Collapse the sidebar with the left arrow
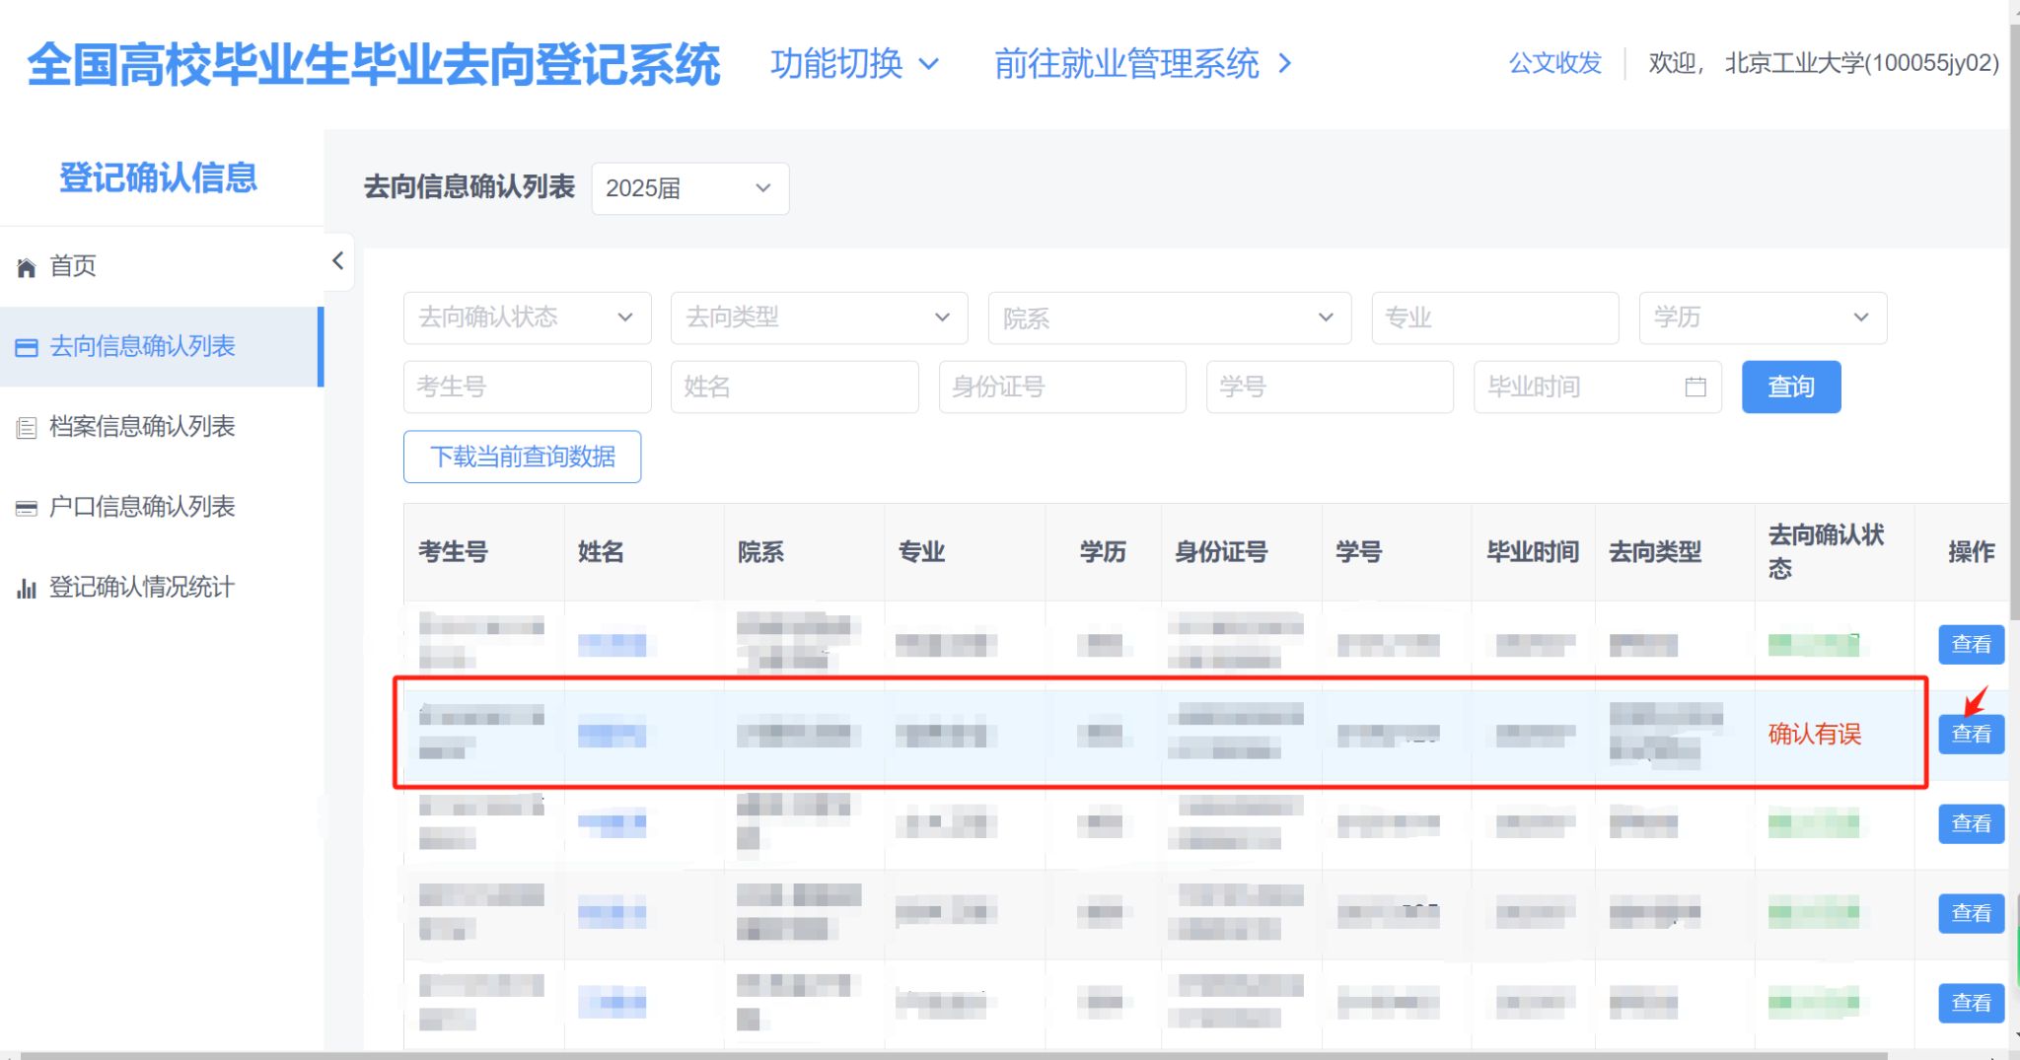2020x1060 pixels. point(338,261)
